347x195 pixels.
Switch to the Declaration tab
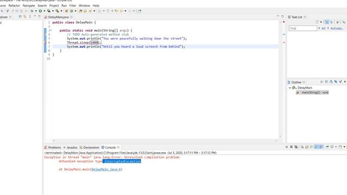(89, 147)
